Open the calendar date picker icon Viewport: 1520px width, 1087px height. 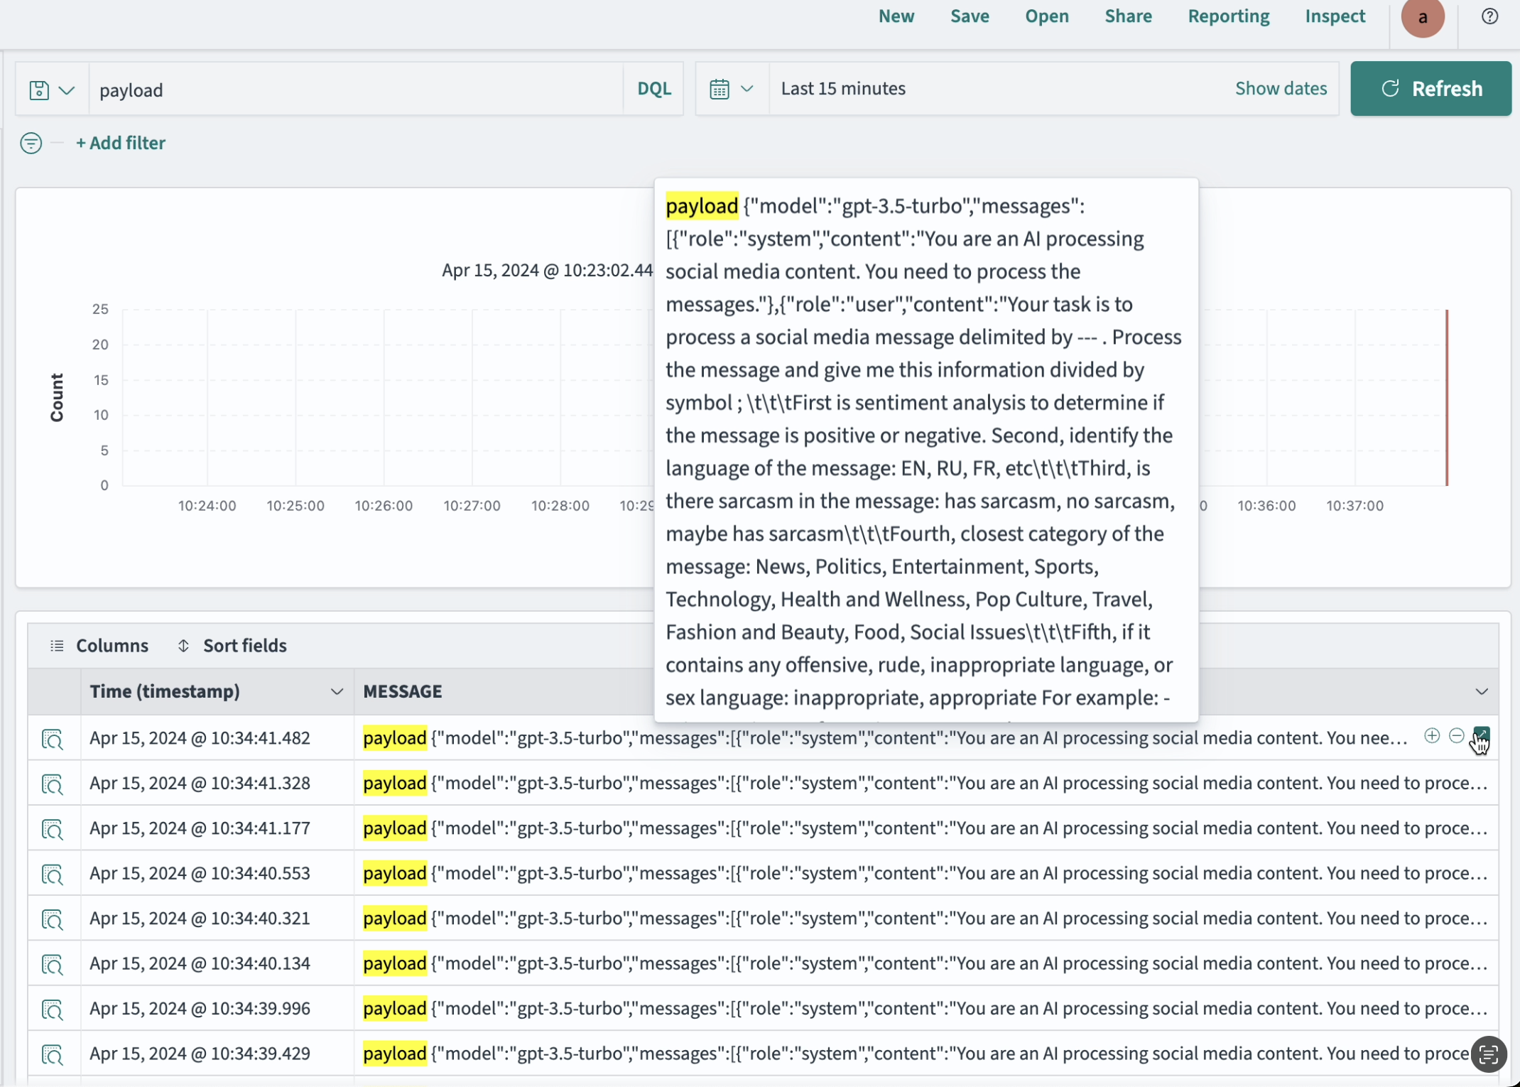tap(720, 88)
